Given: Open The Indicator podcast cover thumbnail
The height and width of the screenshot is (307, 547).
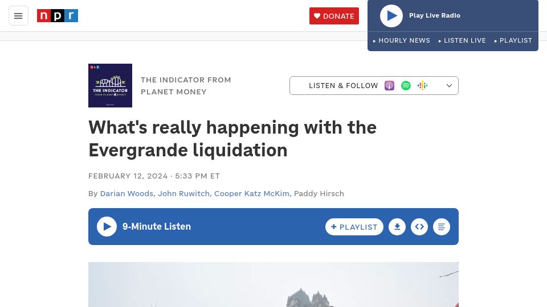Looking at the screenshot, I should tap(110, 86).
